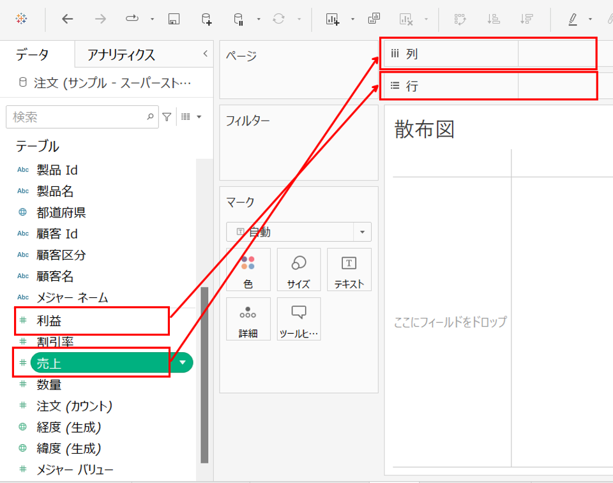Click the ページ shelf

[x=299, y=70]
